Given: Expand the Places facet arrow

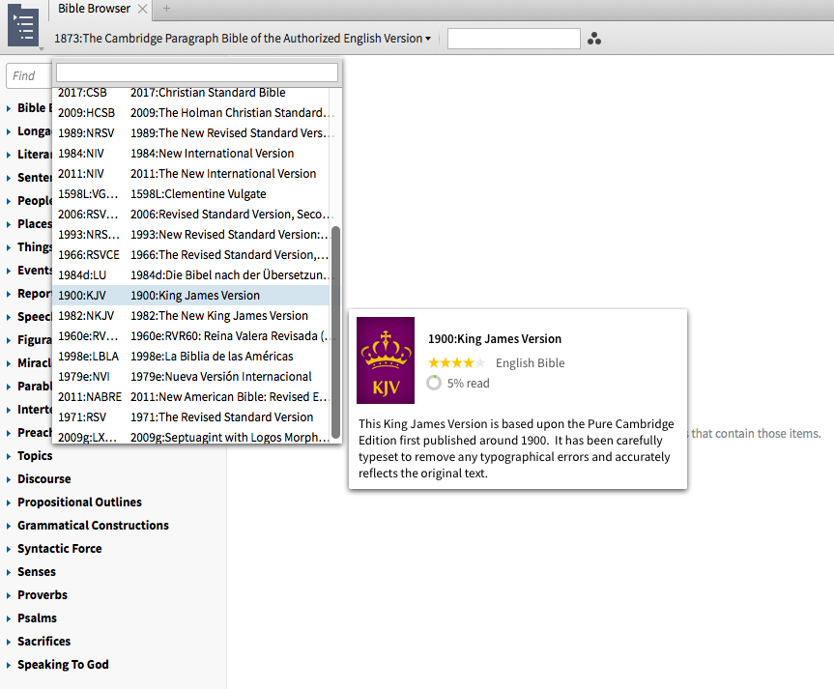Looking at the screenshot, I should [x=9, y=224].
